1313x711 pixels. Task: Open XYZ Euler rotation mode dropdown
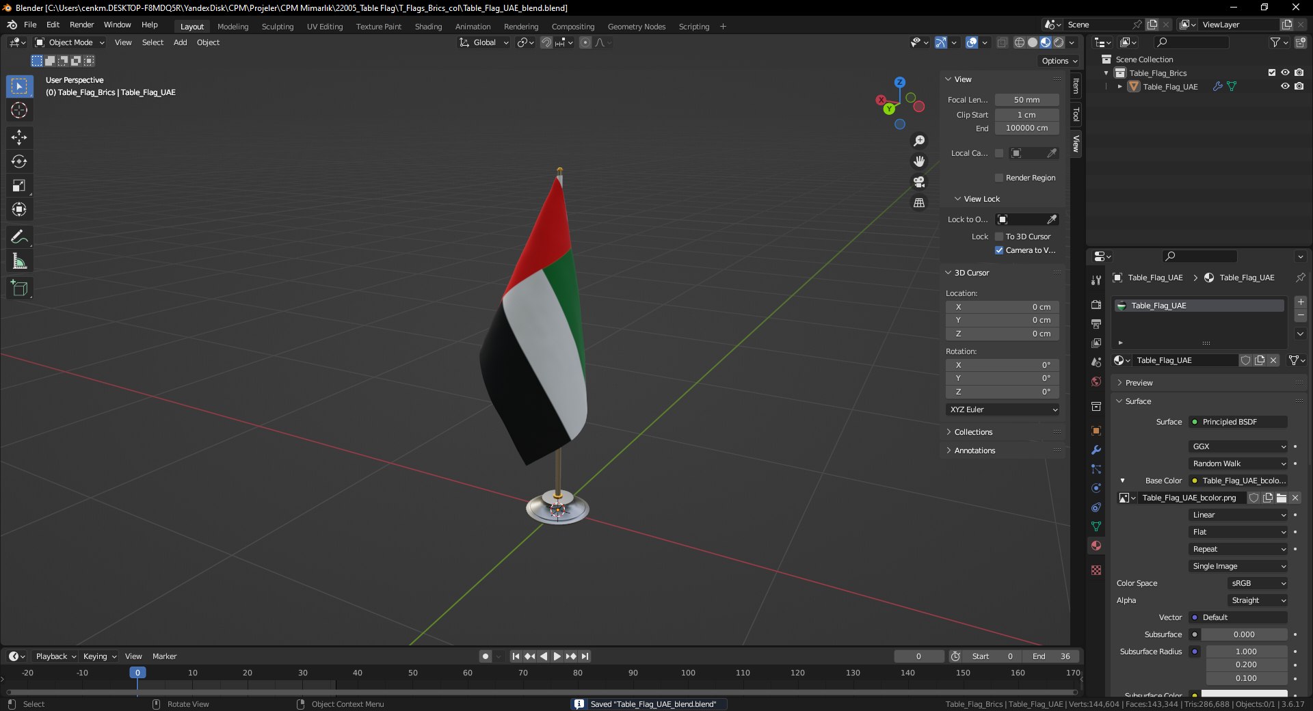click(x=1003, y=410)
